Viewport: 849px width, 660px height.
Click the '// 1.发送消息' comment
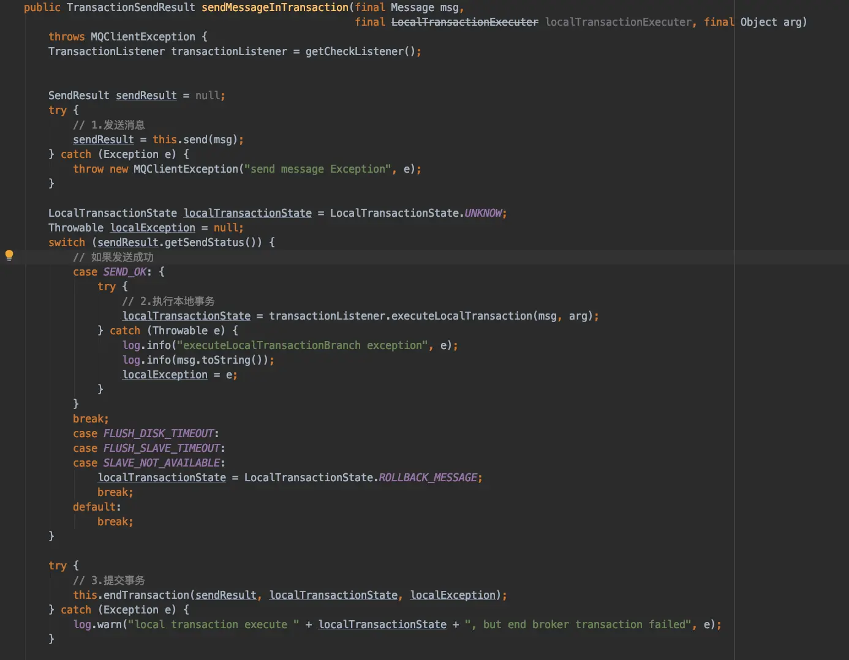coord(109,125)
